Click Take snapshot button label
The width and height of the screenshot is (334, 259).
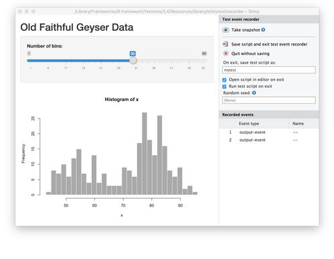click(x=246, y=30)
